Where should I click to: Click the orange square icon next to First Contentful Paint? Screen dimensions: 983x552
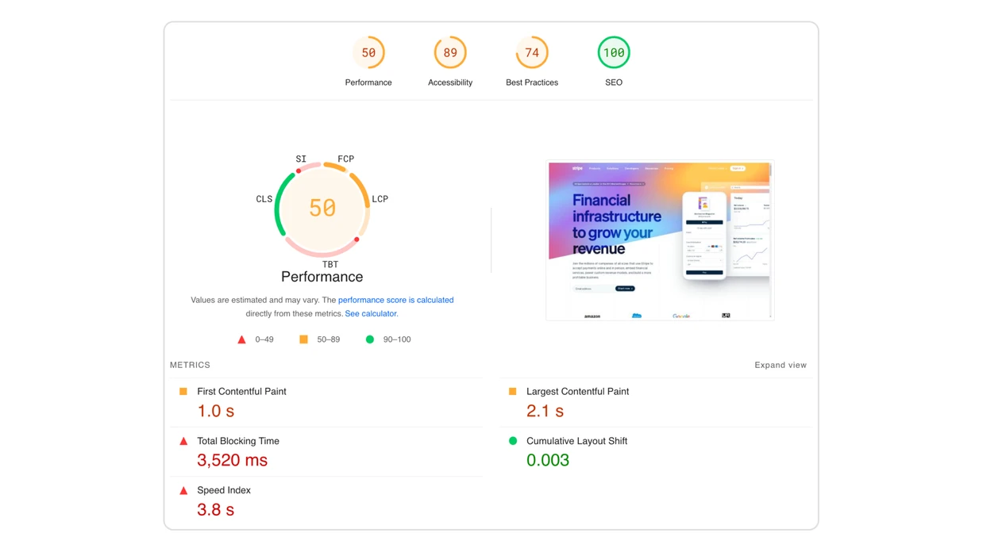[183, 391]
